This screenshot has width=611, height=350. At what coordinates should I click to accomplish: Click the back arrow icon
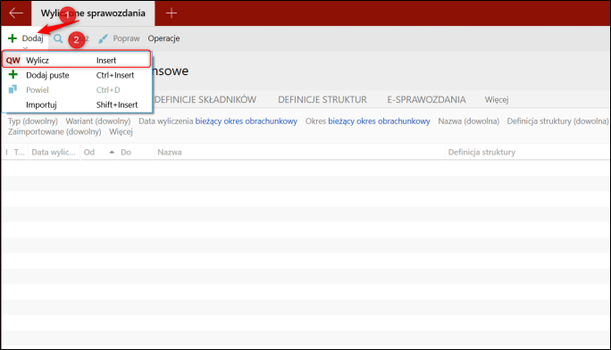click(16, 12)
